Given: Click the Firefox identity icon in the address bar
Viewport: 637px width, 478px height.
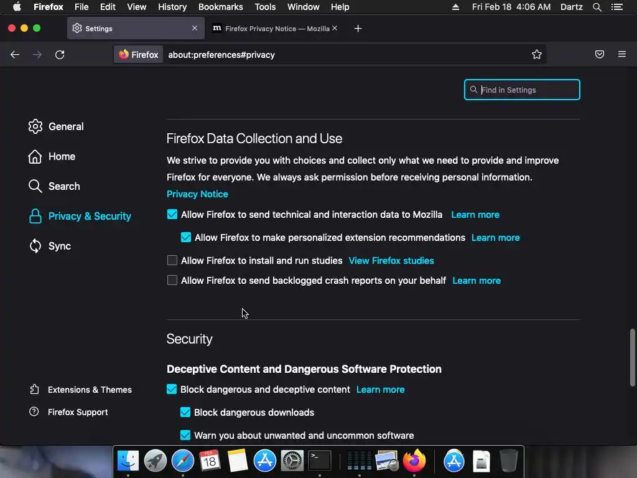Looking at the screenshot, I should pyautogui.click(x=139, y=55).
